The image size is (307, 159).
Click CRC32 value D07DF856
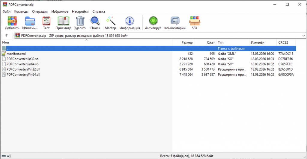[x=285, y=59]
